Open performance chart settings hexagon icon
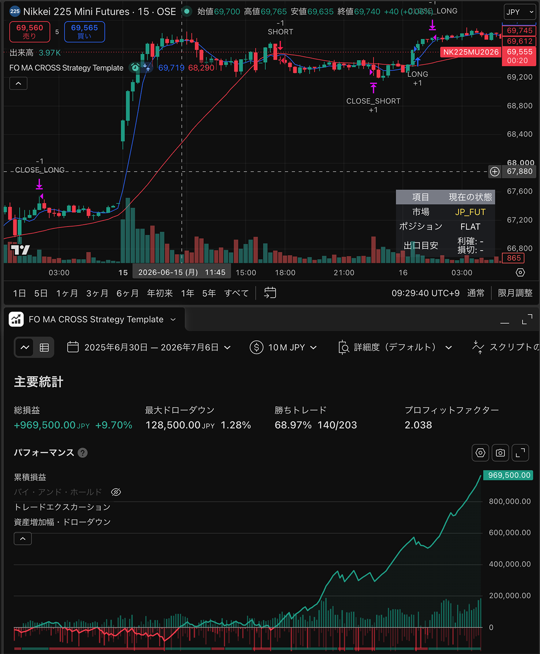 (480, 453)
